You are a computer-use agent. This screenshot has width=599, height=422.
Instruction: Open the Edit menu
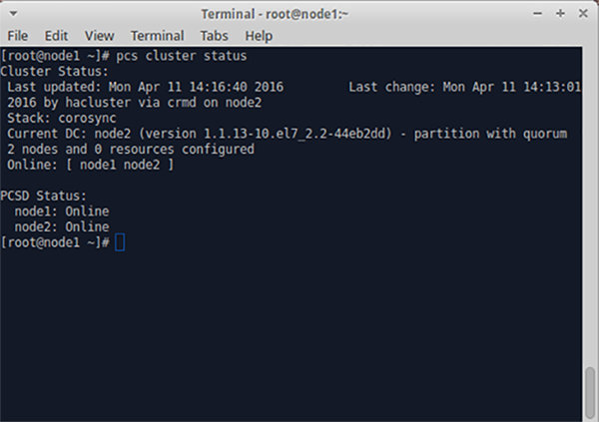(56, 36)
